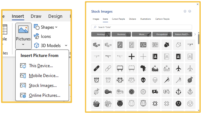201x113 pixels.
Task: Select the filled alien head icon
Action: pos(143,80)
